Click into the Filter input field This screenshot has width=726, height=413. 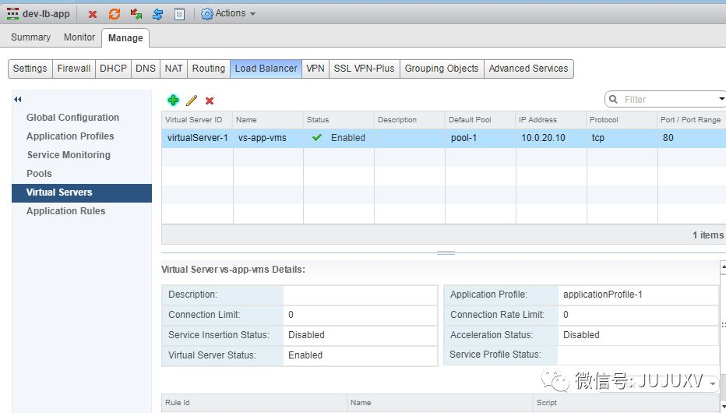pos(668,99)
